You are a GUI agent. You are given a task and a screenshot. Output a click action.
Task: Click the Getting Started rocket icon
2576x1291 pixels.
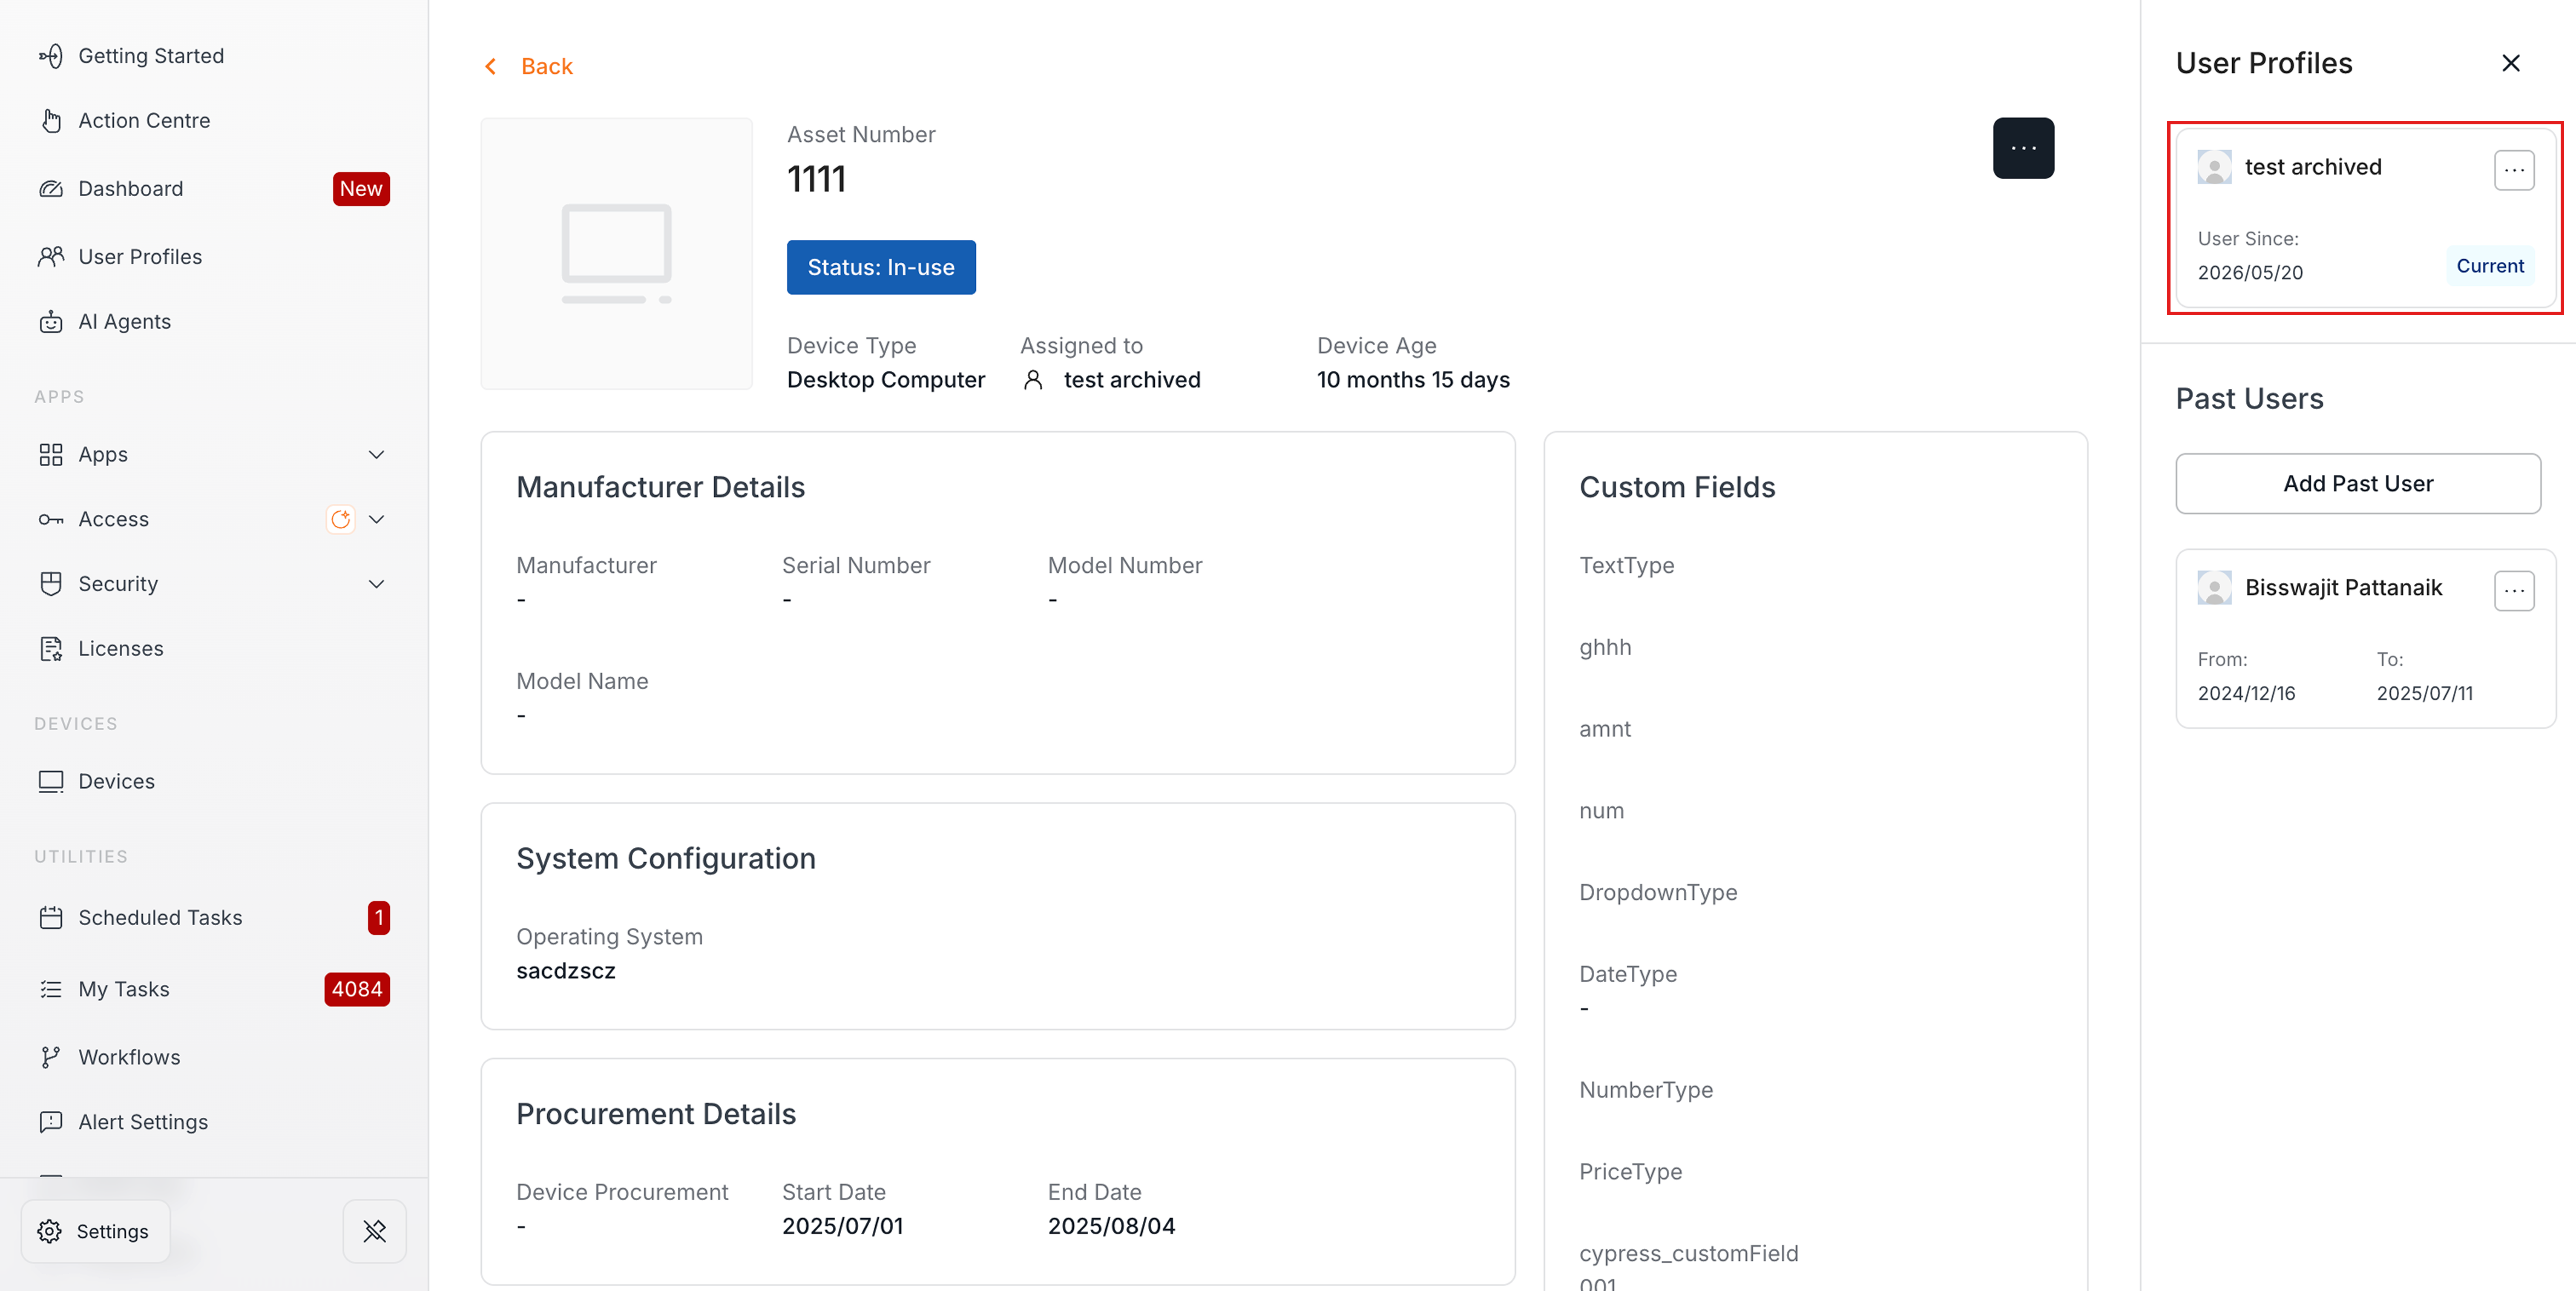(x=51, y=56)
